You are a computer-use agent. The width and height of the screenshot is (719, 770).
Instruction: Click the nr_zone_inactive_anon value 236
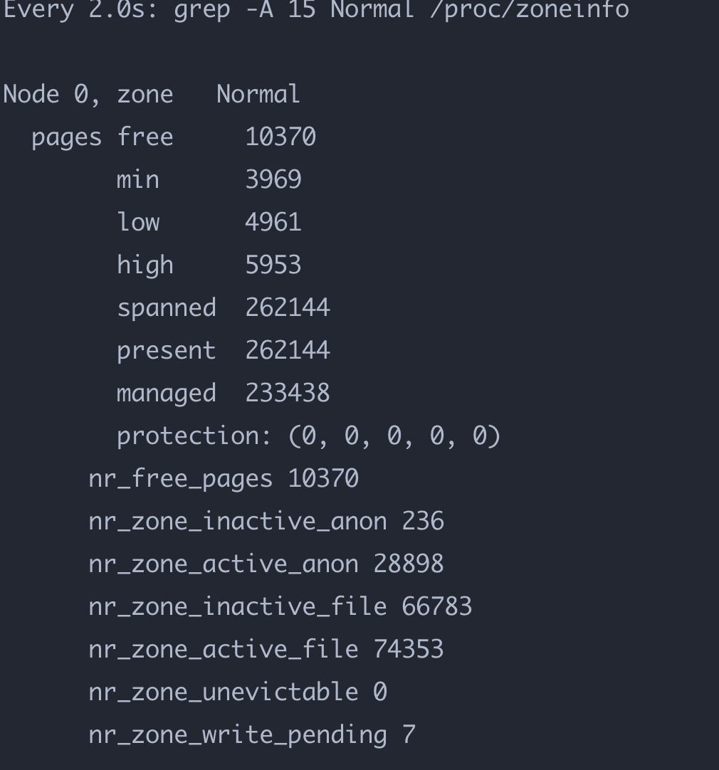[x=423, y=521]
